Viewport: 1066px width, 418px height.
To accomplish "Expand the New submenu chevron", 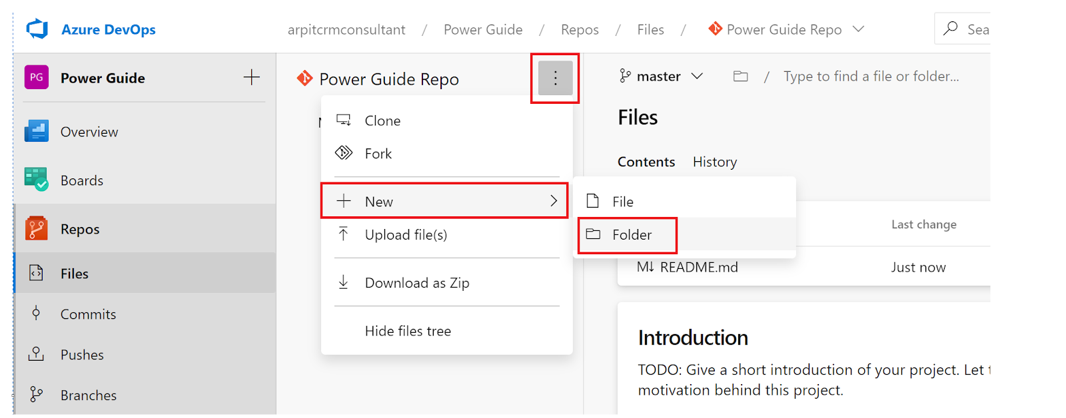I will click(554, 200).
